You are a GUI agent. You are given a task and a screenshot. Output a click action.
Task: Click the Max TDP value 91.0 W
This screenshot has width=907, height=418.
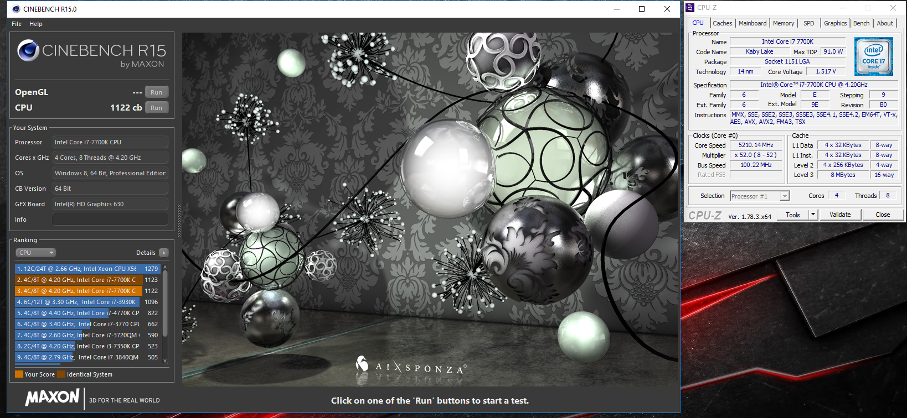pos(833,52)
